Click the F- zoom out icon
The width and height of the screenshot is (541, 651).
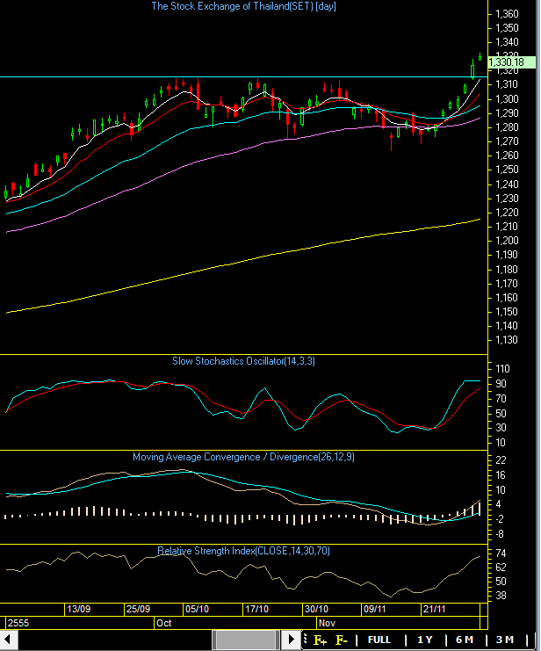tap(343, 640)
